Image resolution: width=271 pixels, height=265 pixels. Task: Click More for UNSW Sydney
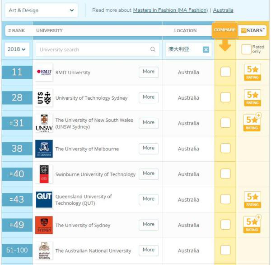click(149, 123)
